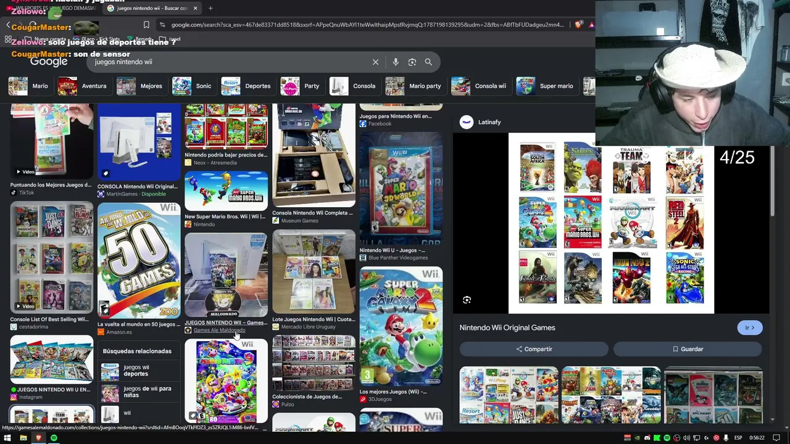The height and width of the screenshot is (444, 790).
Task: Start voice search with the microphone icon
Action: (x=396, y=62)
